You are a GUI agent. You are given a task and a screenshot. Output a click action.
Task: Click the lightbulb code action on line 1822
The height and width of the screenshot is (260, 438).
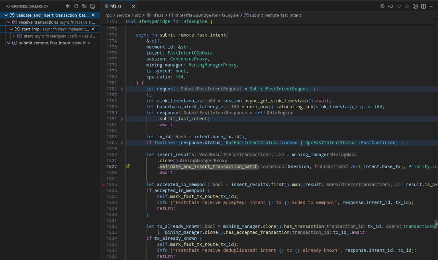(x=128, y=166)
